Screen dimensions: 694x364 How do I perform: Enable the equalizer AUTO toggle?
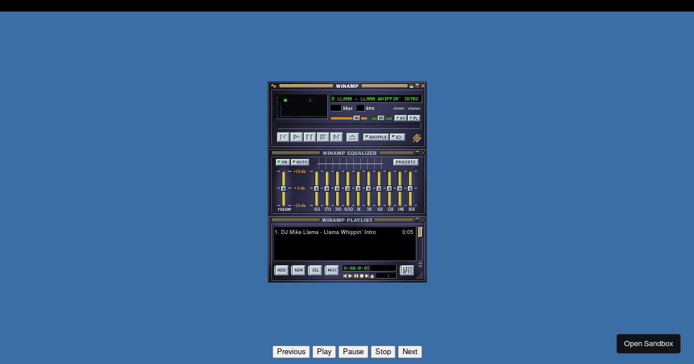pyautogui.click(x=300, y=162)
